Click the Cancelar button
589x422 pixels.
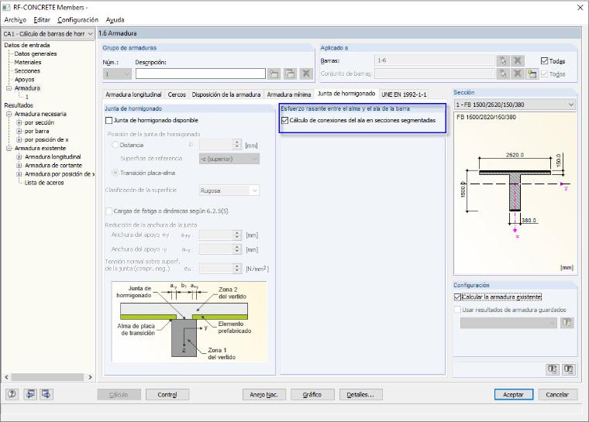(x=557, y=395)
